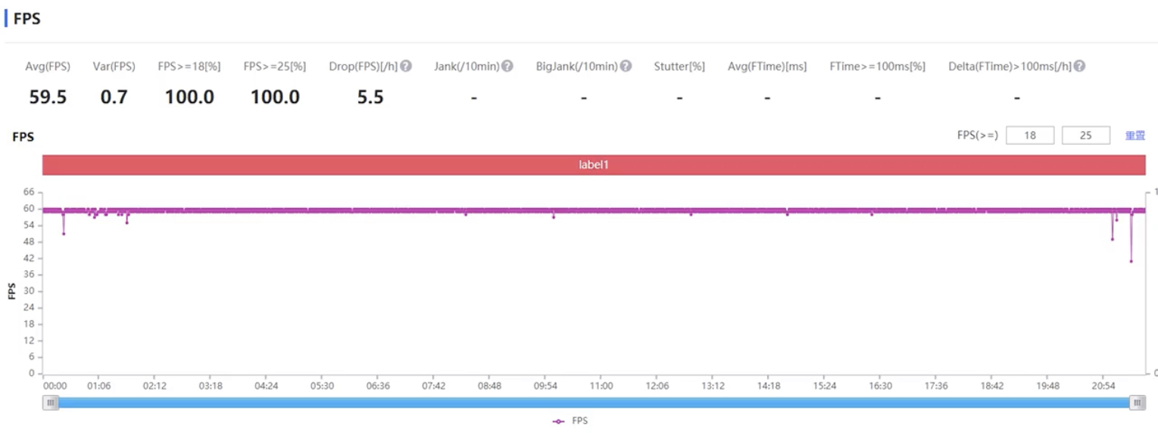The width and height of the screenshot is (1158, 433).
Task: Click the Avg(FTime)[ms] metric label
Action: [767, 67]
